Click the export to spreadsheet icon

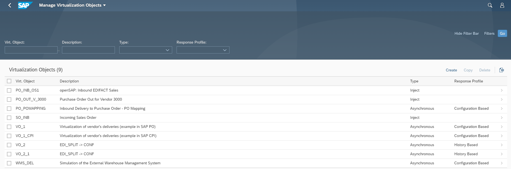[x=501, y=70]
